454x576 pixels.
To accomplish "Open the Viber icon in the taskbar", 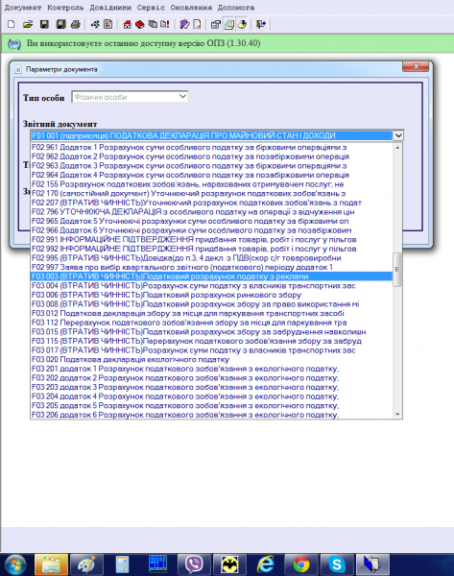I will 193,564.
